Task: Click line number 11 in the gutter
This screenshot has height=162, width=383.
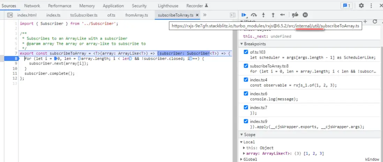Action: click(15, 74)
